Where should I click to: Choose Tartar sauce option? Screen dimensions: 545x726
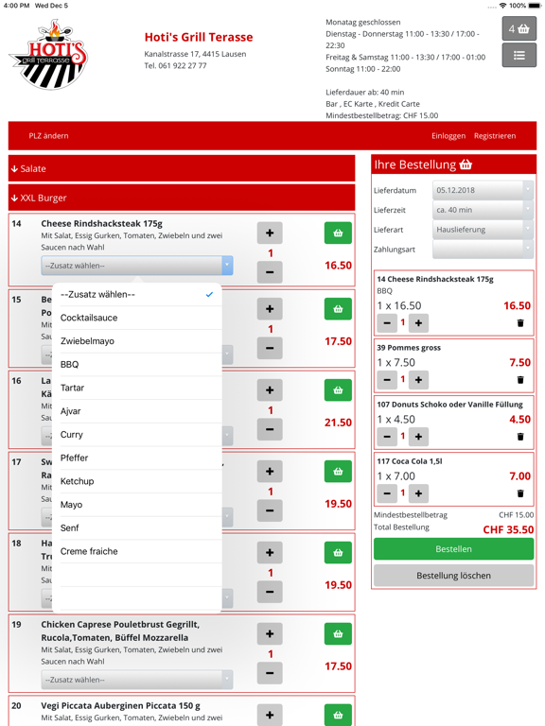click(136, 388)
